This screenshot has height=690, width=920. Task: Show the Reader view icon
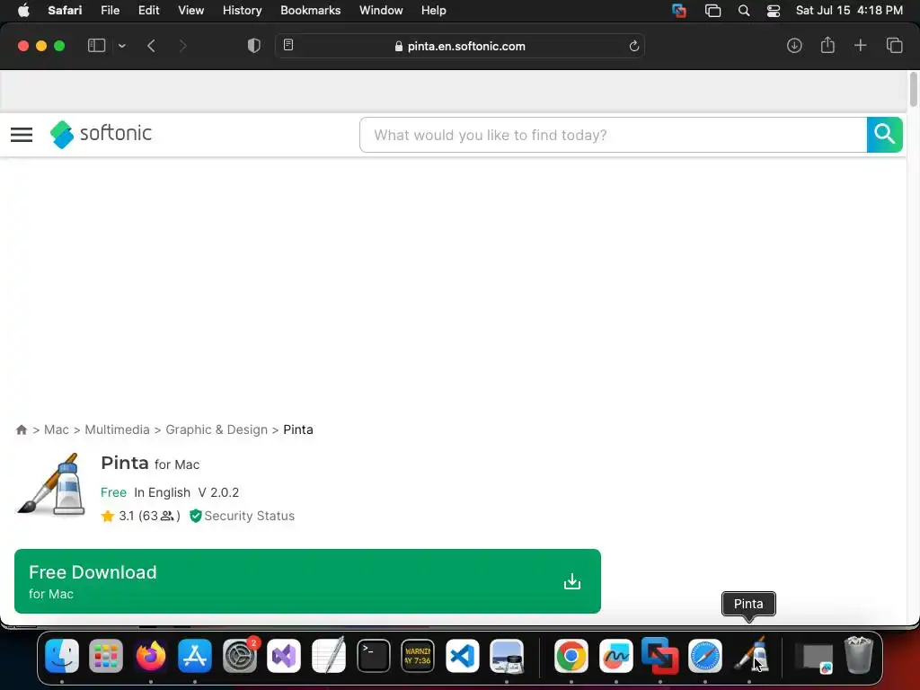(x=288, y=45)
